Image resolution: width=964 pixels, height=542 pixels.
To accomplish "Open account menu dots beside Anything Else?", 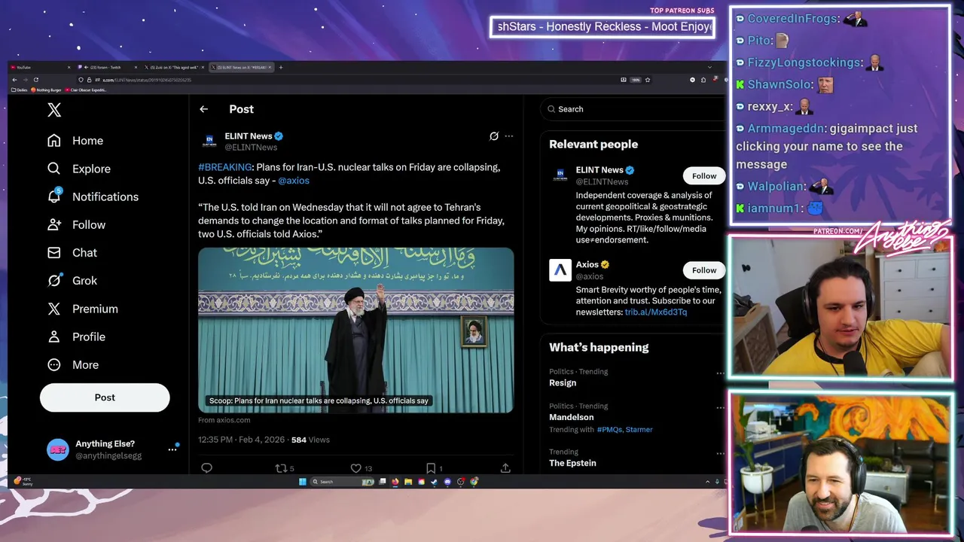I will click(172, 449).
